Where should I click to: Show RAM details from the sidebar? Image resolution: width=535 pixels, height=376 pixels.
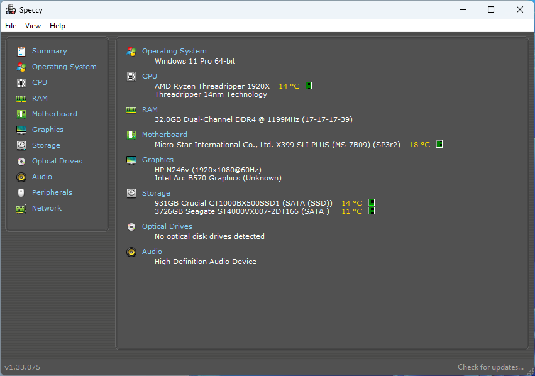40,98
